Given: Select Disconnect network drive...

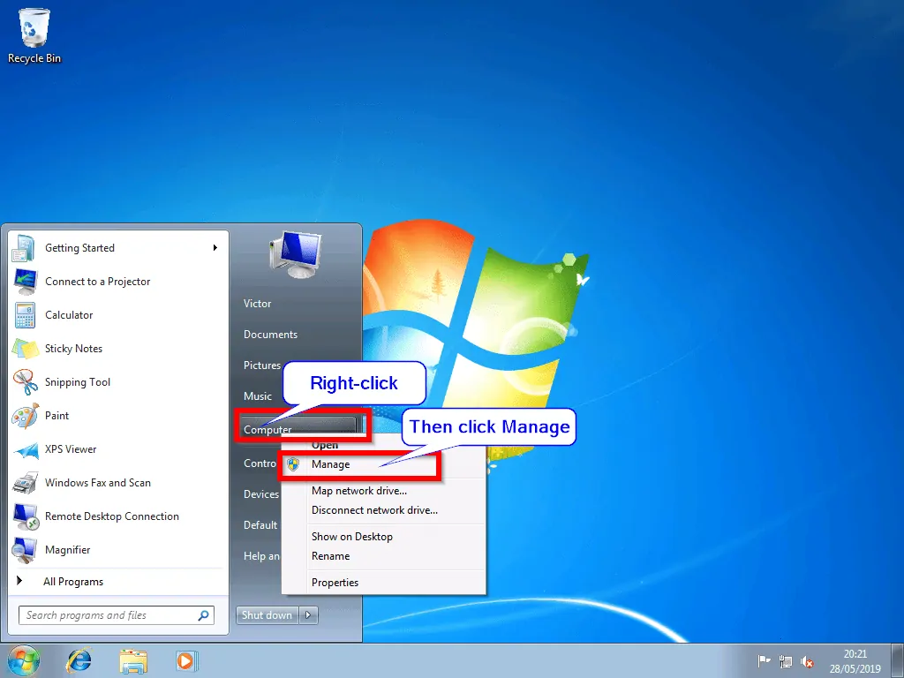Looking at the screenshot, I should [374, 510].
